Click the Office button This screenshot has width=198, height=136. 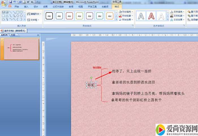coord(4,3)
